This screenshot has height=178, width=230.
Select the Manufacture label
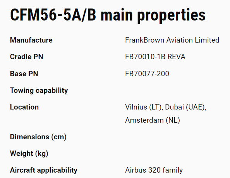[x=31, y=40]
